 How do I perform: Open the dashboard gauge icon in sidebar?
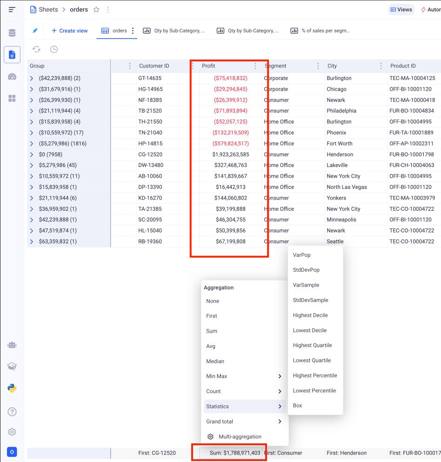(x=12, y=77)
